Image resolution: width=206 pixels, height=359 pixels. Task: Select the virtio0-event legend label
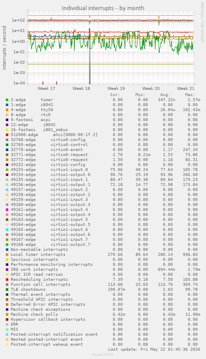pos(67,150)
